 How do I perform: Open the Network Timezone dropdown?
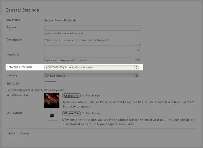click(x=91, y=67)
